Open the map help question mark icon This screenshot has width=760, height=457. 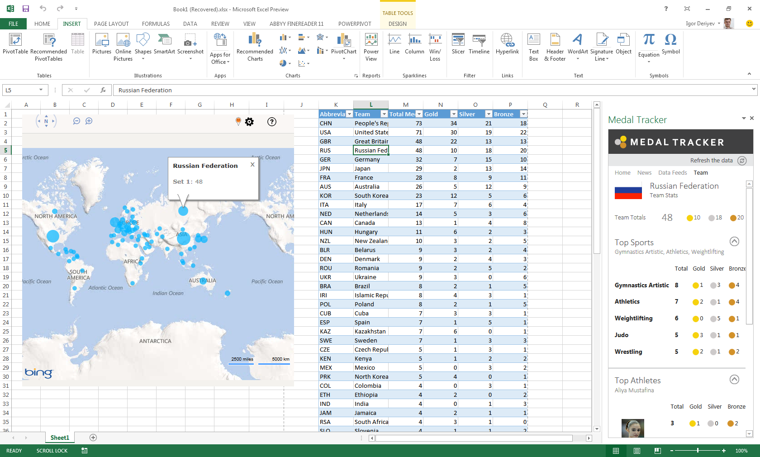(272, 122)
